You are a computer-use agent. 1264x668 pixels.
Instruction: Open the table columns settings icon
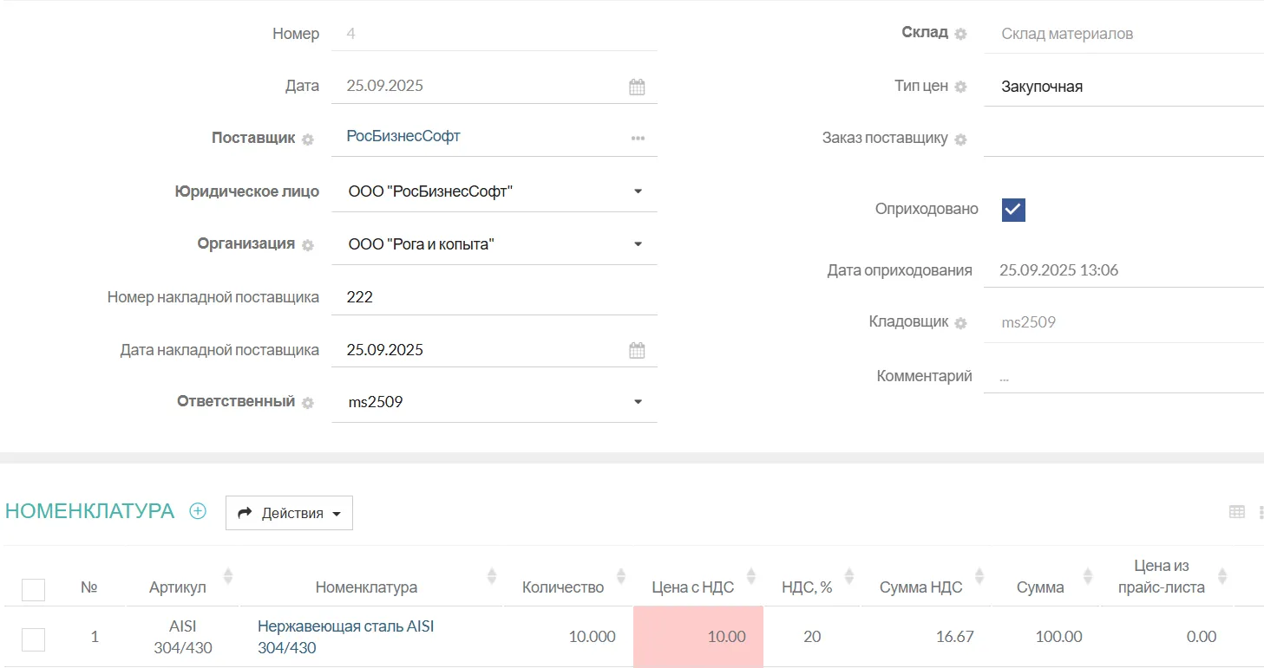coord(1237,512)
